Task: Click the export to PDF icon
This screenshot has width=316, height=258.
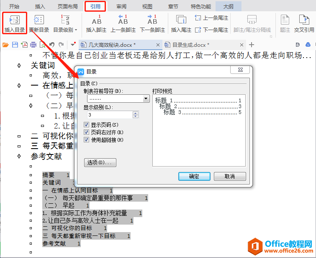Action: pyautogui.click(x=24, y=45)
